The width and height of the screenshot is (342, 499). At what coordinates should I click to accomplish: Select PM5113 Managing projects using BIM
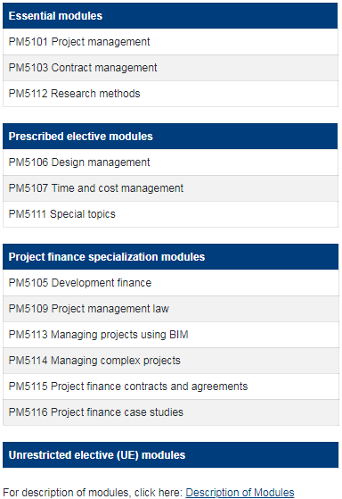[x=170, y=335]
